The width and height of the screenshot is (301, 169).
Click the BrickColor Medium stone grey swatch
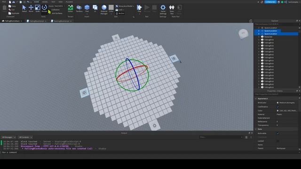coord(277,103)
